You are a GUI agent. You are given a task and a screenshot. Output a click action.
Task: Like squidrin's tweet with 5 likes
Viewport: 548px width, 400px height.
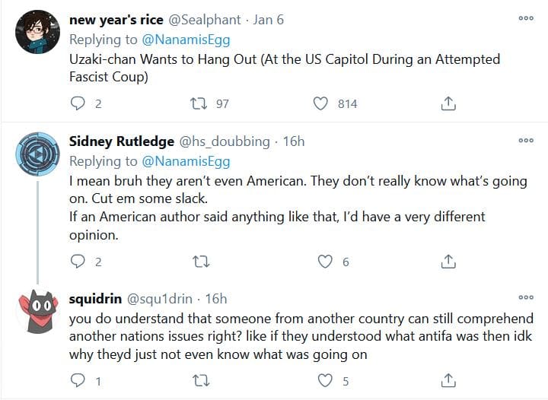[326, 379]
